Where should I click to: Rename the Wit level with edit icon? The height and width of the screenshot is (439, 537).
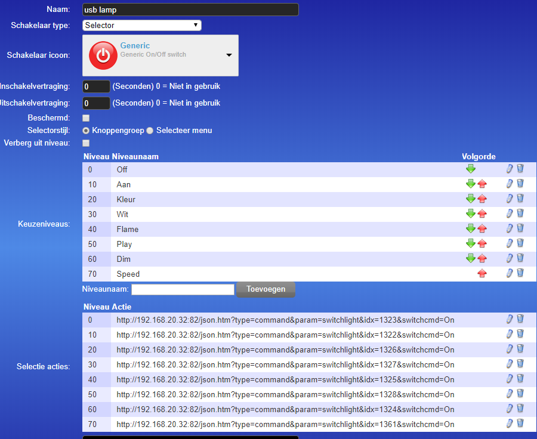(x=509, y=214)
